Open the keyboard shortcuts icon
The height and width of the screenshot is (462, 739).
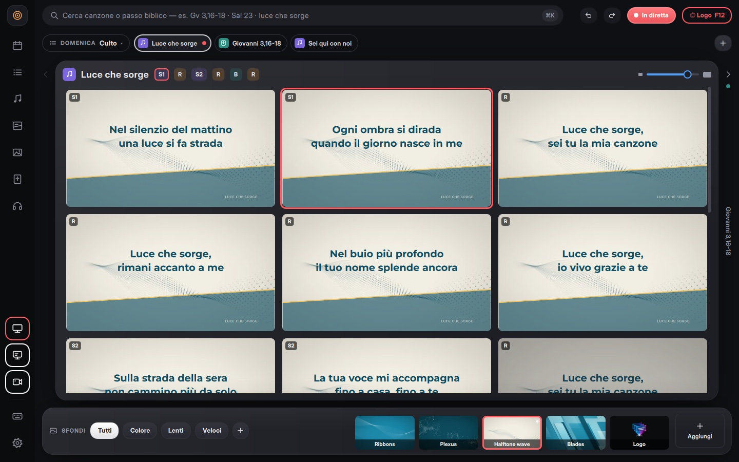[x=17, y=416]
